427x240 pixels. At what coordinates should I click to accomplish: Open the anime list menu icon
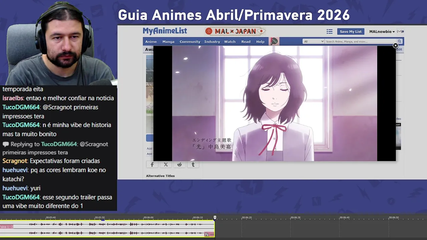click(330, 31)
